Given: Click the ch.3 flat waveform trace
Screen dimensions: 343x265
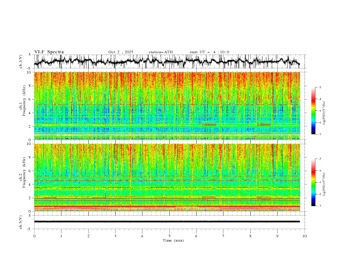Looking at the screenshot, I should [x=167, y=222].
